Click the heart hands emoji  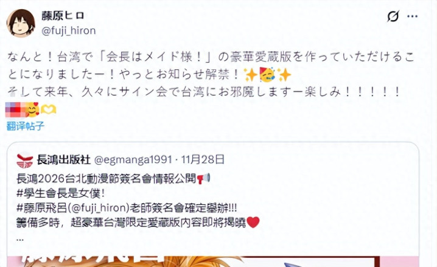(49, 109)
